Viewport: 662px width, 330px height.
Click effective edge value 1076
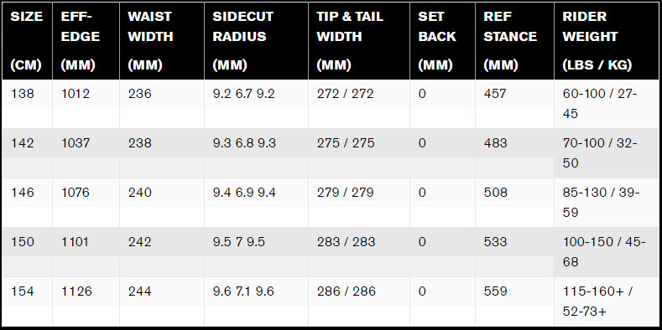tap(76, 193)
